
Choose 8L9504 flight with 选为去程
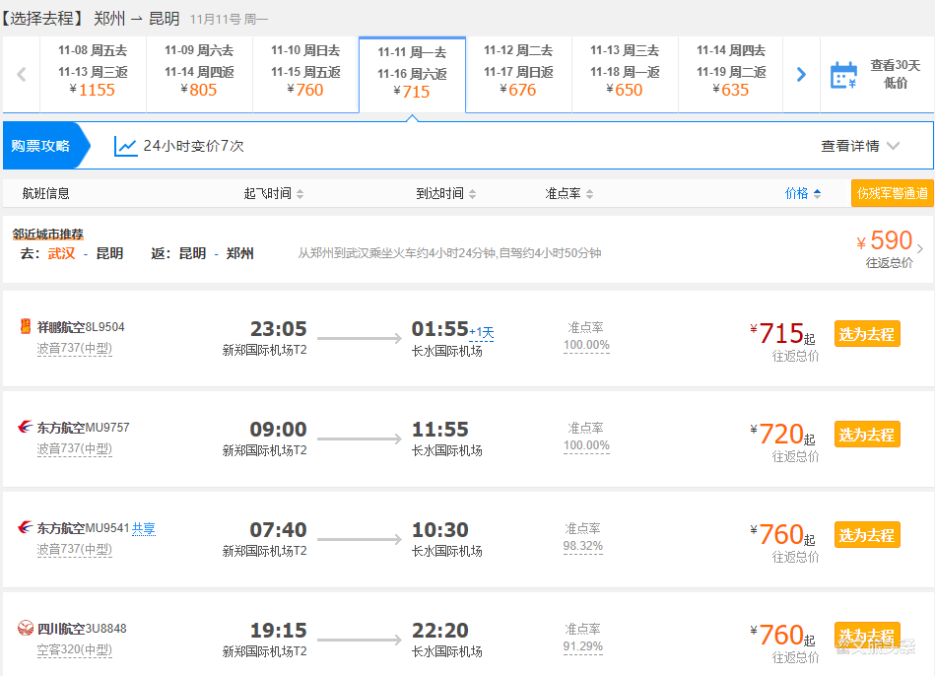(x=867, y=334)
